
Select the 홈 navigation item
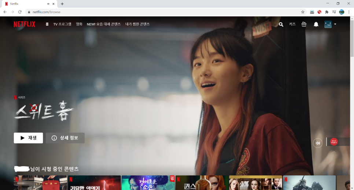point(47,24)
